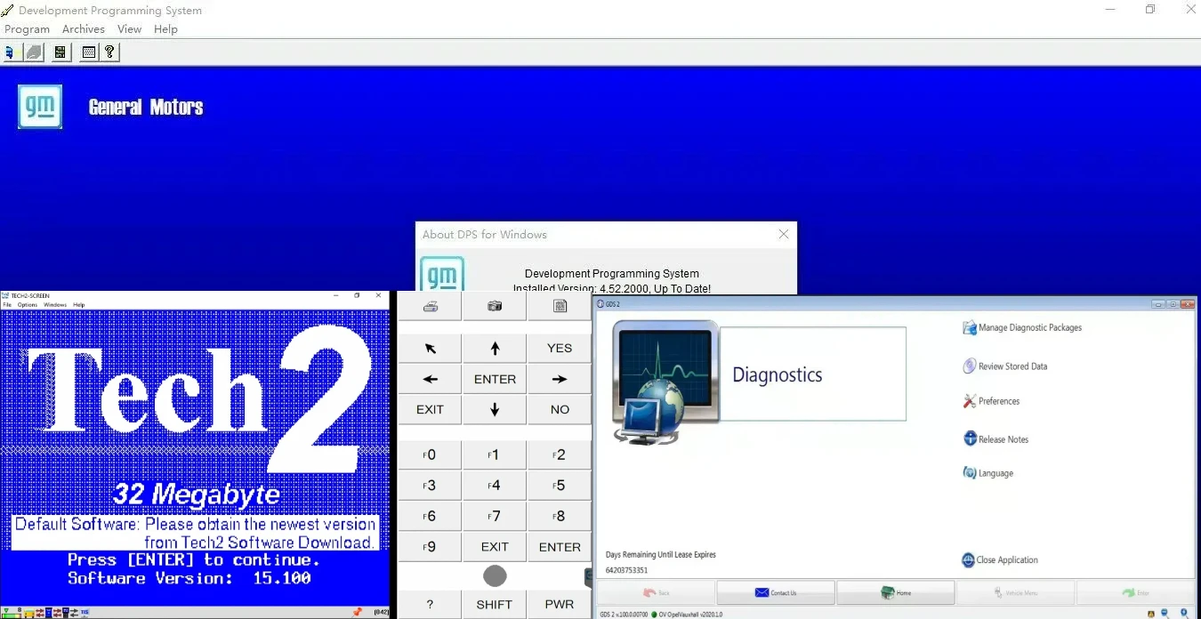Click the F9 function key
Screen dimensions: 1201x619
pos(430,547)
